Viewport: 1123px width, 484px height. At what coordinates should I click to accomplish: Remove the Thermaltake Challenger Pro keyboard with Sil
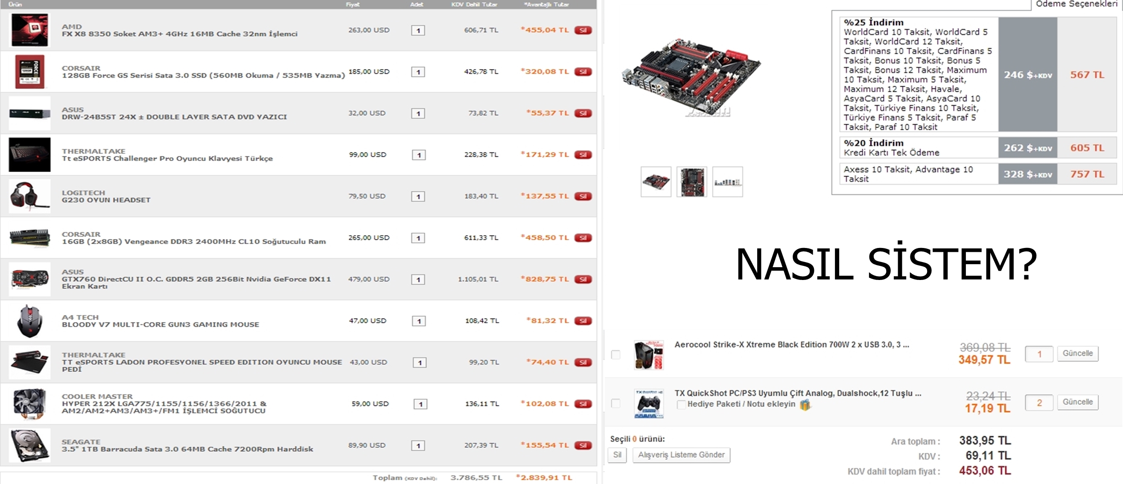(x=583, y=155)
